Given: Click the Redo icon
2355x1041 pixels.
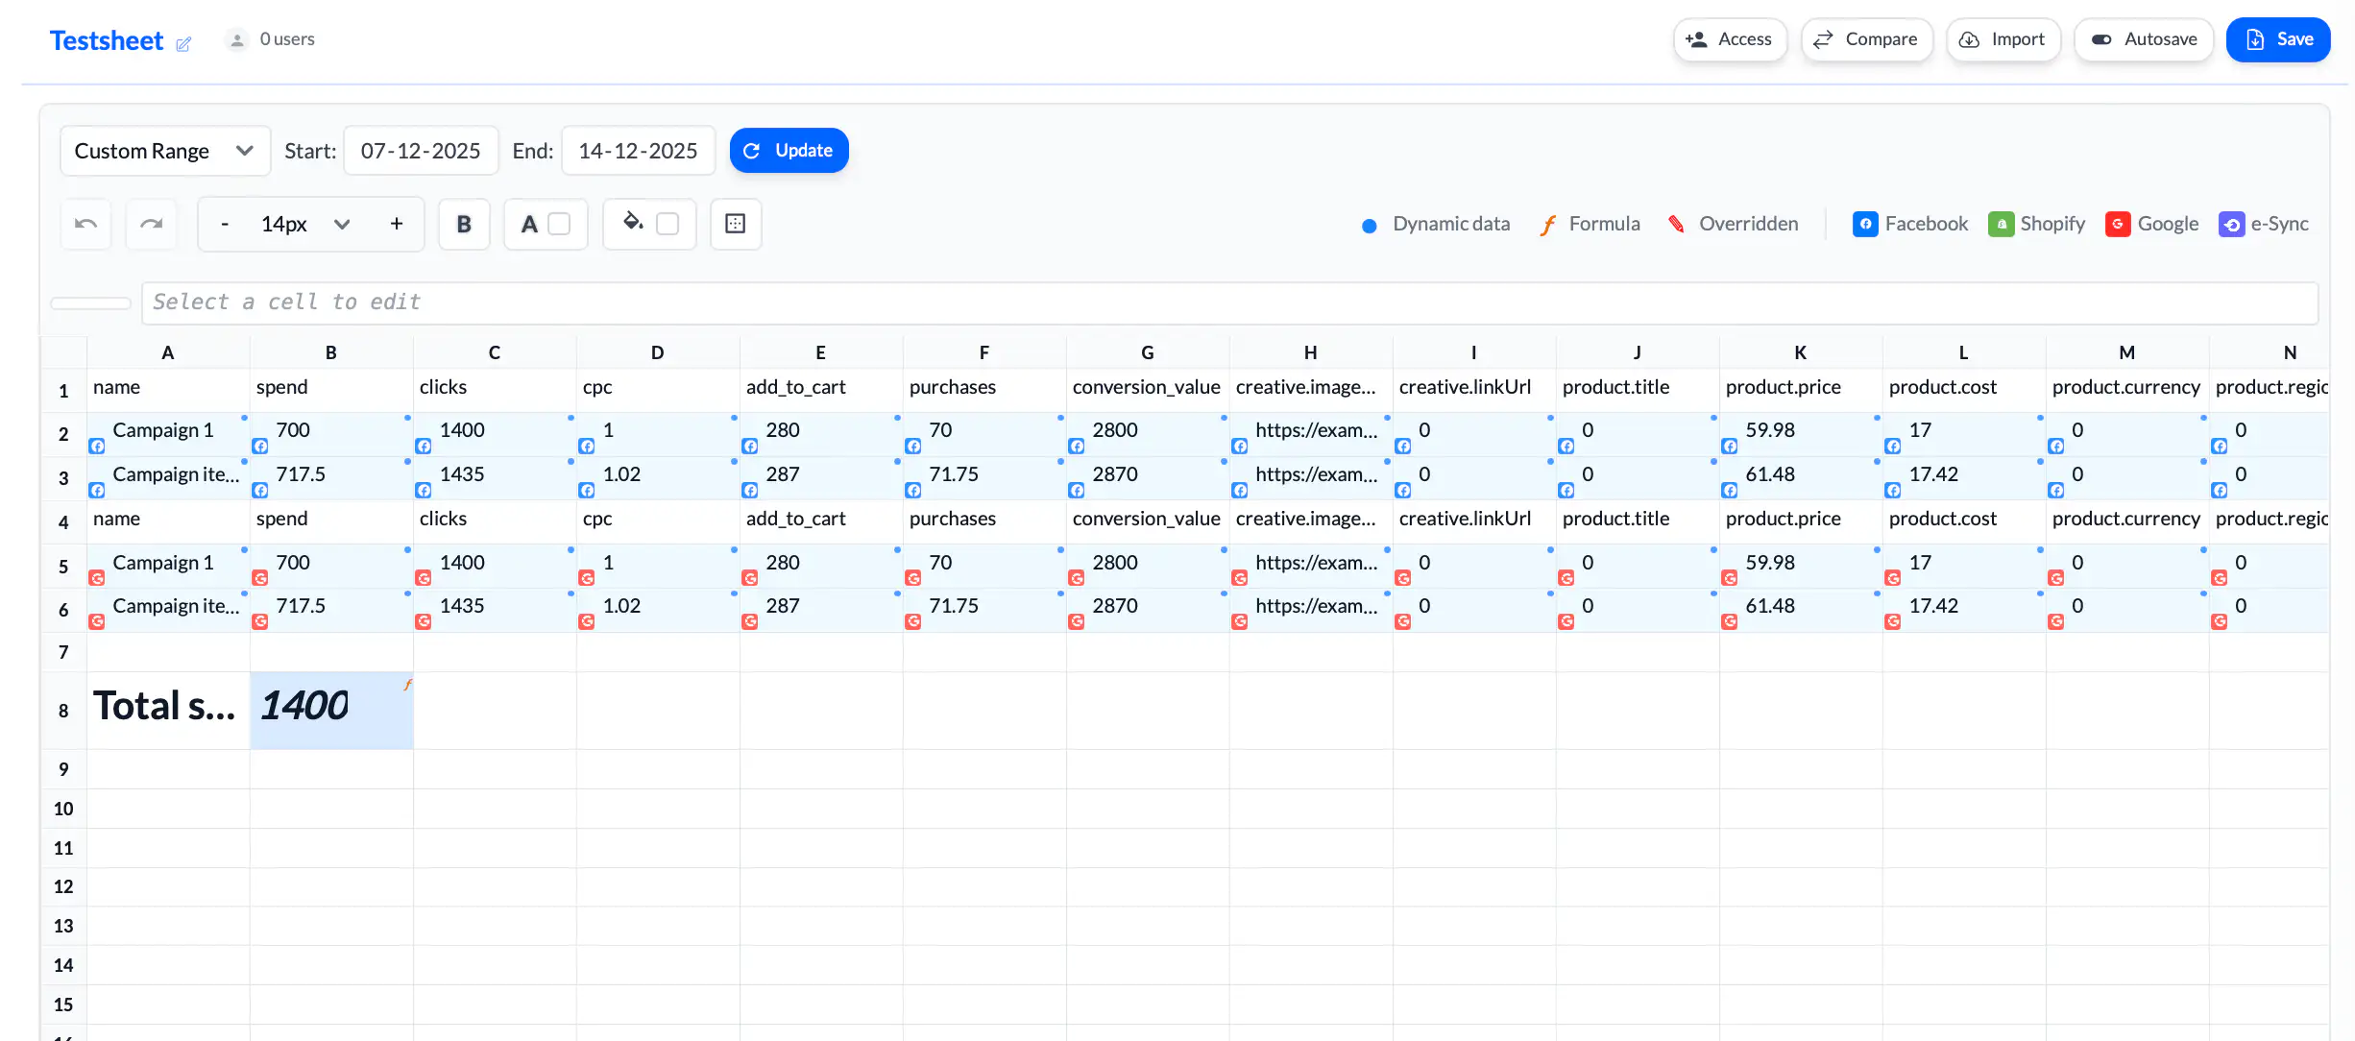Looking at the screenshot, I should (151, 224).
